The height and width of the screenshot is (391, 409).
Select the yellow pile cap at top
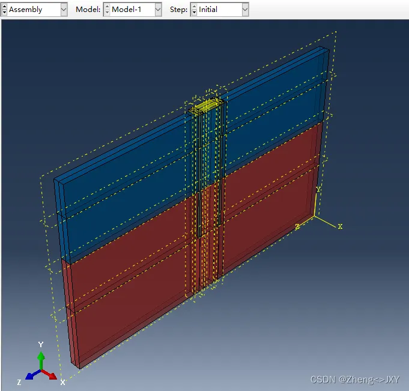click(206, 106)
